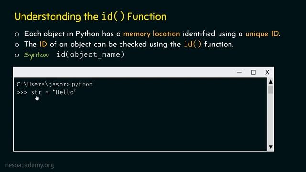The width and height of the screenshot is (306, 172).
Task: Click the 'C:\Users\jaspr> python' line
Action: click(55, 84)
